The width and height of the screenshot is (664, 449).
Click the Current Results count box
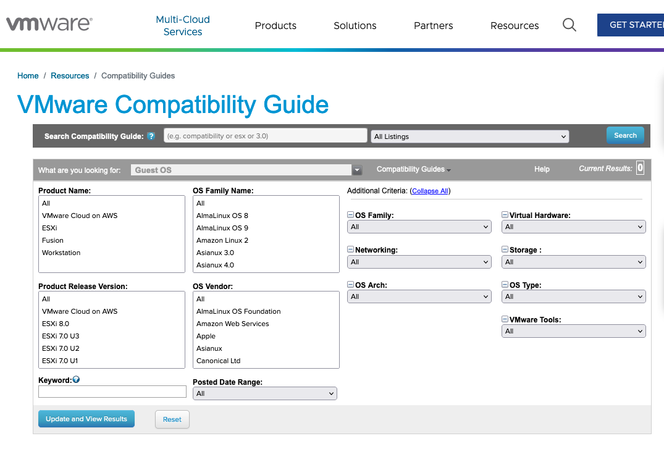(x=640, y=168)
